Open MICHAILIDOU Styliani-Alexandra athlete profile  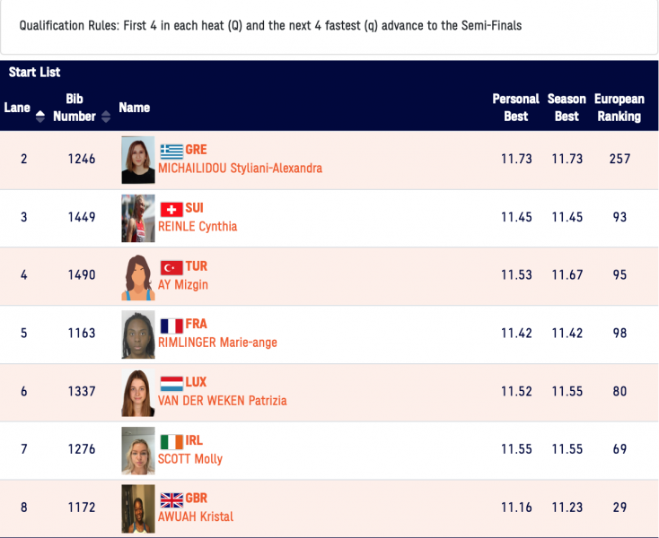[240, 168]
